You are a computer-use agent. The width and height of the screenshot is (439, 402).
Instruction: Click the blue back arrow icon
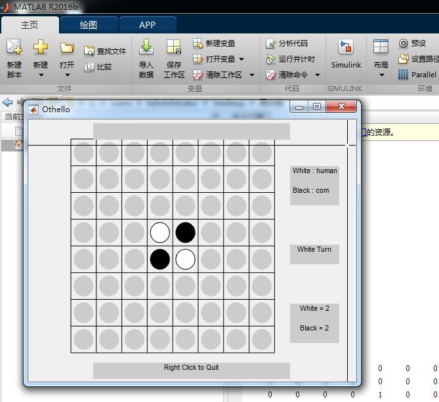8,102
